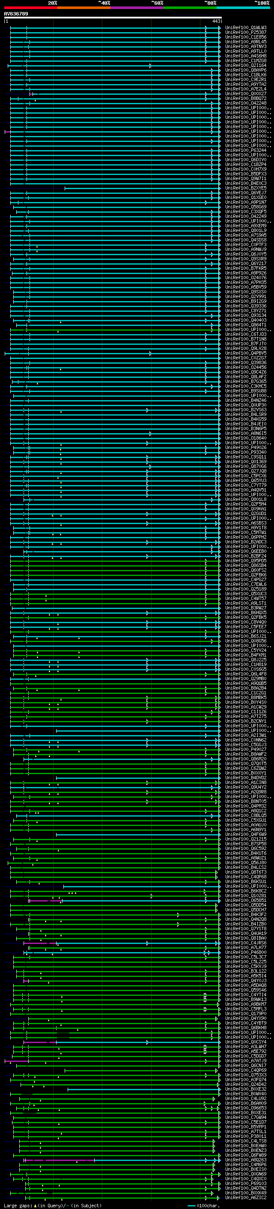Screen dimensions: 274x1209
Task: Select the UniRef100_C4LTS8 label
Action: 246,1141
